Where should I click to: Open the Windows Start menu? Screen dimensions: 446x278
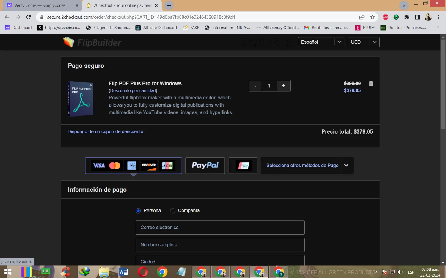8,272
